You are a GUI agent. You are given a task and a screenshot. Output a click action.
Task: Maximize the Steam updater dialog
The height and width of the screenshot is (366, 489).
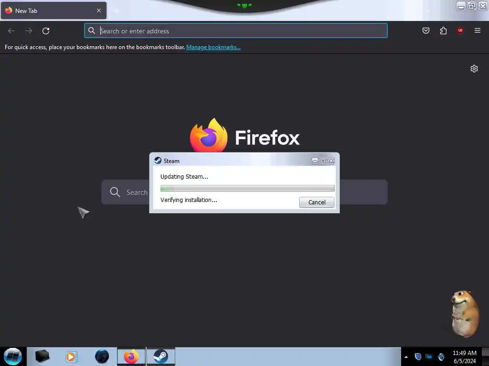pyautogui.click(x=323, y=161)
